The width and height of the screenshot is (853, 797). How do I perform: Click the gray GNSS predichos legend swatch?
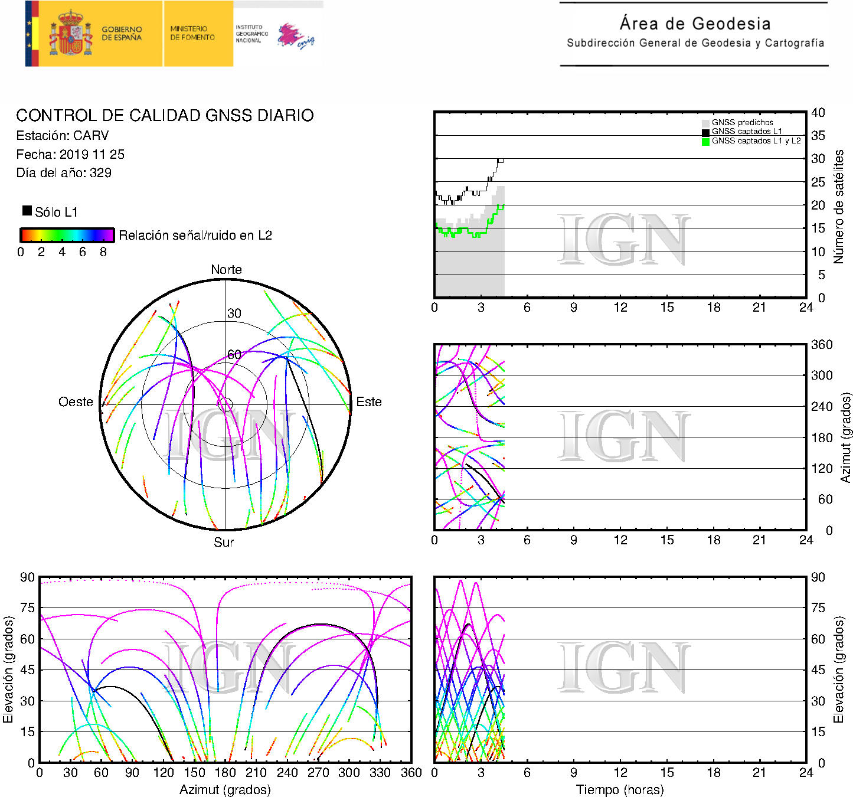[x=705, y=123]
